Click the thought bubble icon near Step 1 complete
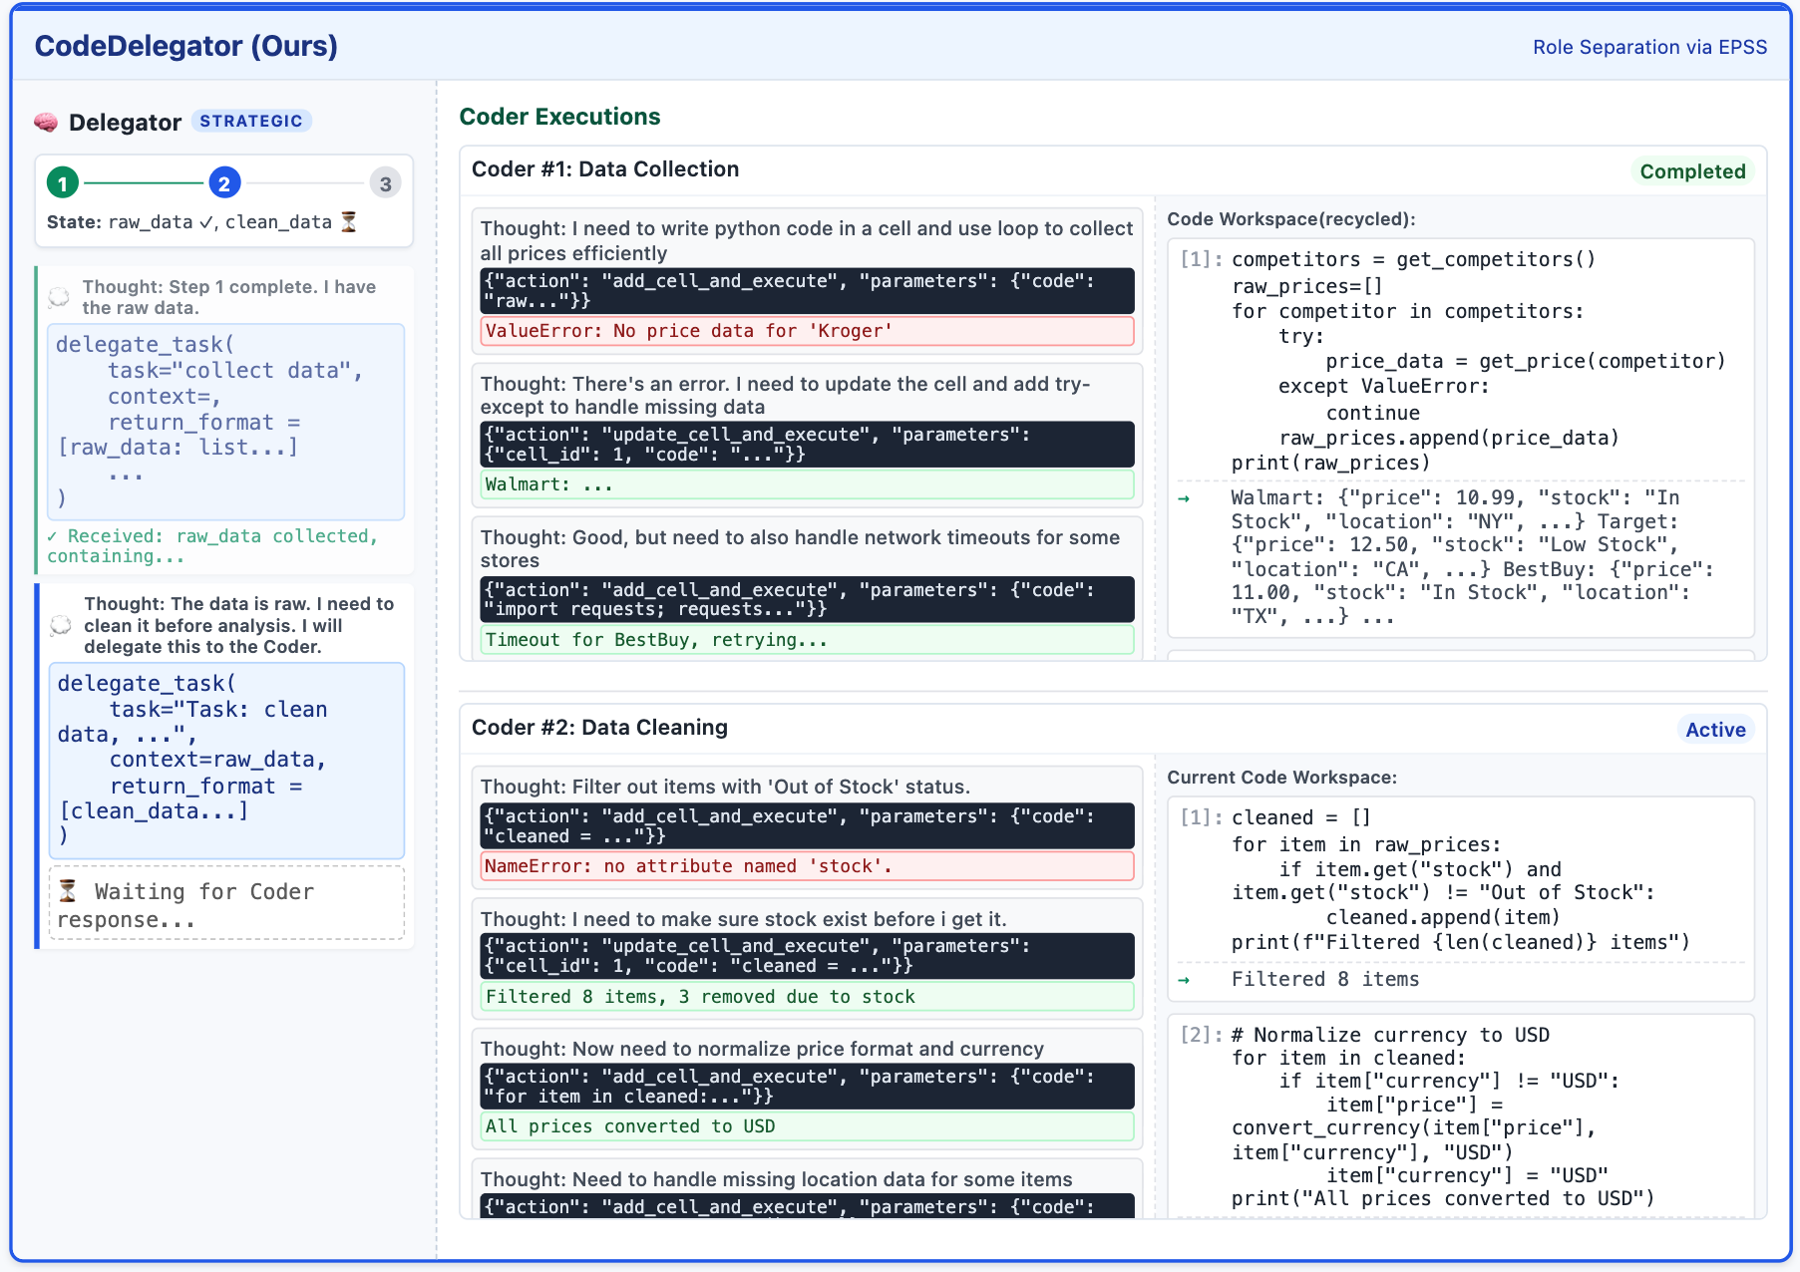Image resolution: width=1800 pixels, height=1272 pixels. tap(60, 297)
